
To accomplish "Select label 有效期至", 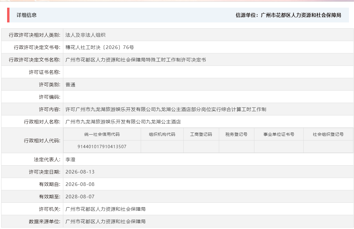I will pyautogui.click(x=49, y=197).
